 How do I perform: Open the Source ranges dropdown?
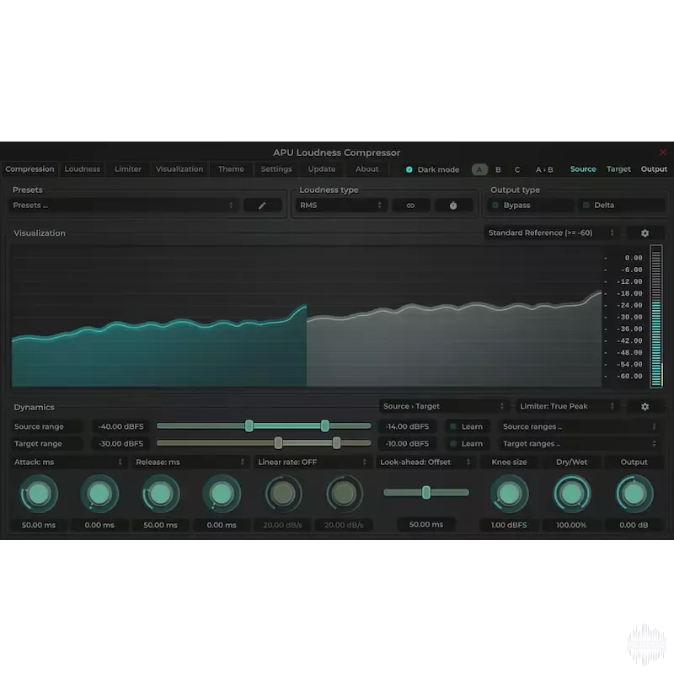point(580,426)
